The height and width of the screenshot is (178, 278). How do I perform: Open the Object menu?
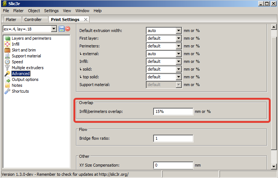34,11
